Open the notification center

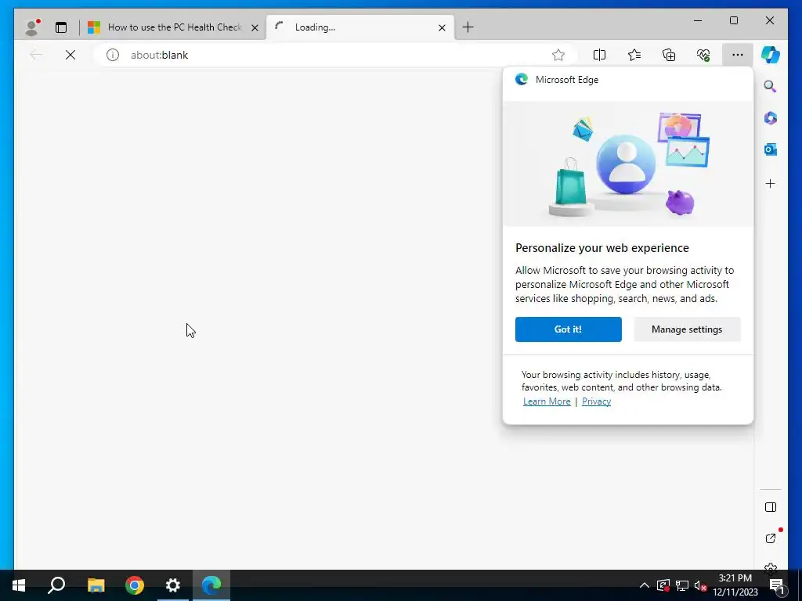(778, 585)
